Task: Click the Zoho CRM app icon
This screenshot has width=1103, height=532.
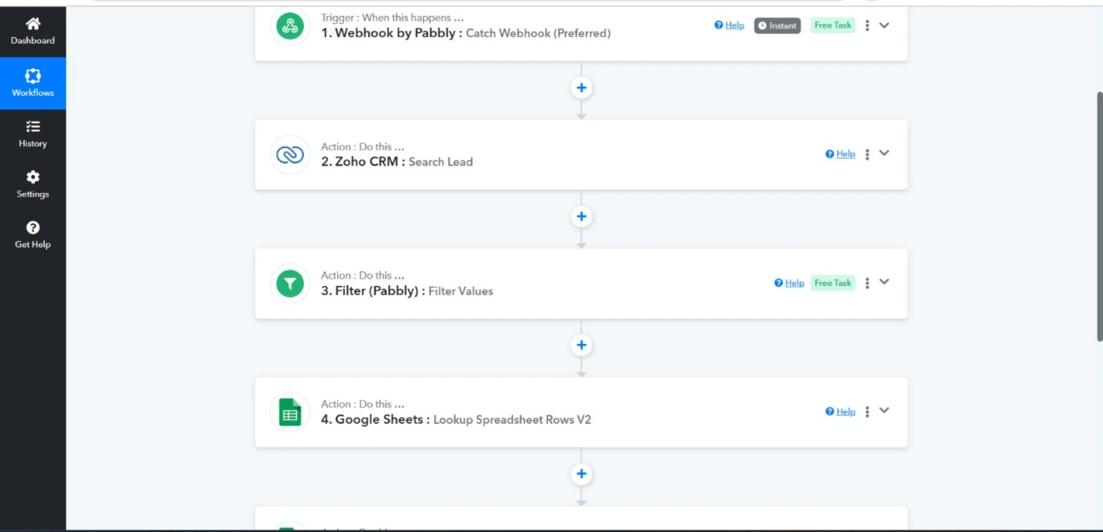Action: [x=290, y=155]
